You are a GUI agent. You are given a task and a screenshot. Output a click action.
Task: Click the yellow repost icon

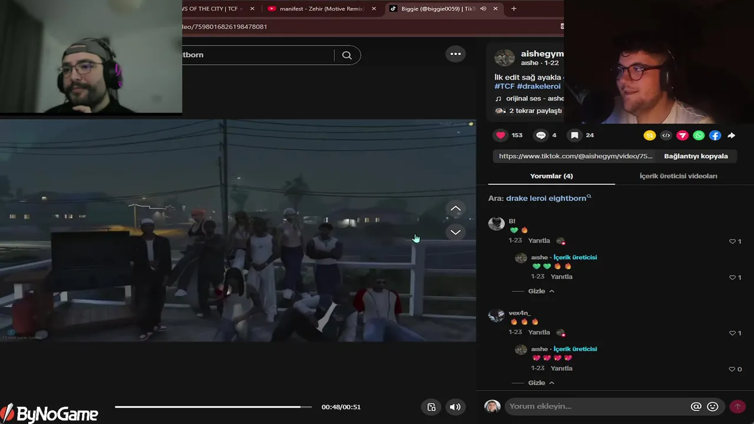click(650, 135)
